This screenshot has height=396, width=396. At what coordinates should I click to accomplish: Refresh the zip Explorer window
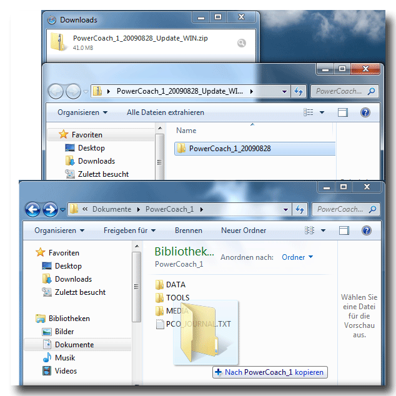pos(299,91)
